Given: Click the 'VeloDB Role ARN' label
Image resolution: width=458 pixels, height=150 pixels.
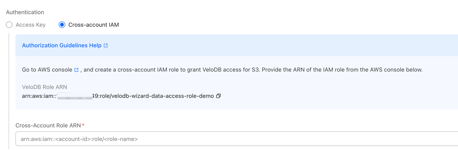Looking at the screenshot, I should pos(44,87).
